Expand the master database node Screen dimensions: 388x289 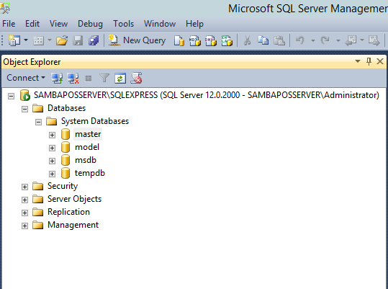(52, 135)
